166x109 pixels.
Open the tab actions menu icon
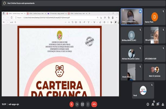(x=4, y=13)
